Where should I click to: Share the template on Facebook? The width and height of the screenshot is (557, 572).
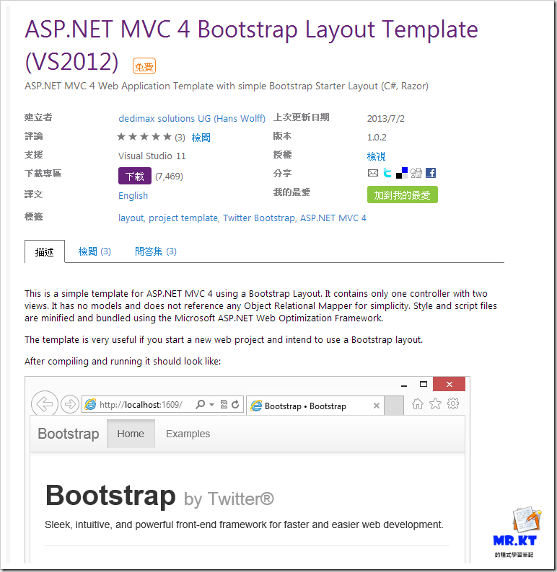431,173
